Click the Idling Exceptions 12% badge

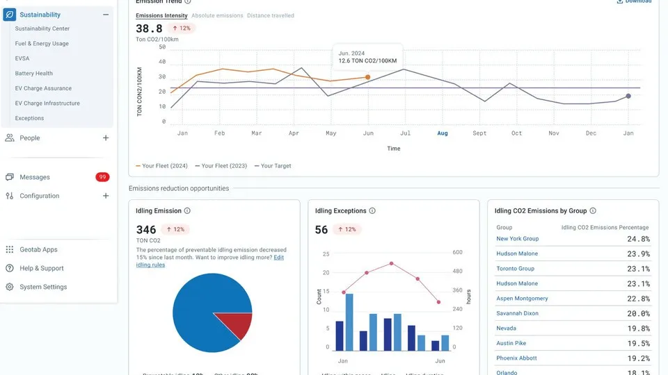click(347, 229)
